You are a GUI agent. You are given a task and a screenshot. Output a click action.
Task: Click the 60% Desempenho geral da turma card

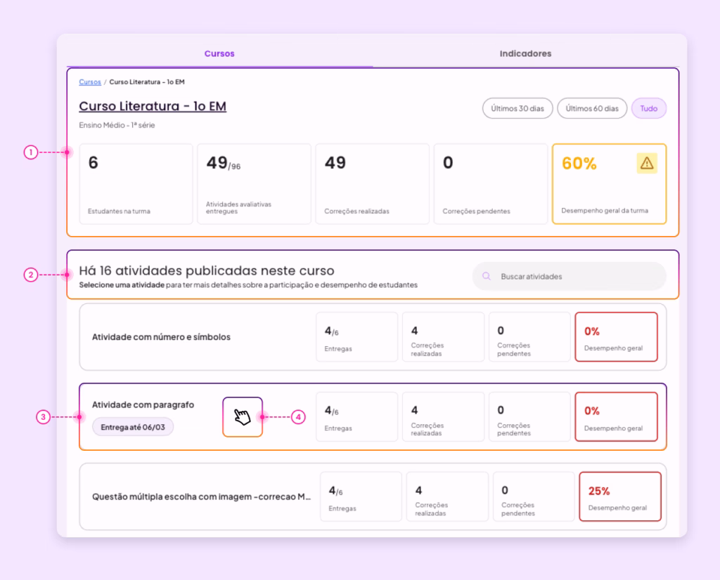pos(609,184)
